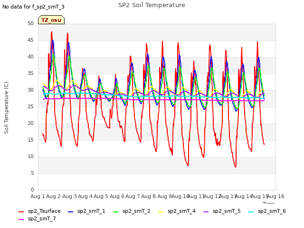
Task: Click the 30 y-axis tick label
Action: coord(30,90)
